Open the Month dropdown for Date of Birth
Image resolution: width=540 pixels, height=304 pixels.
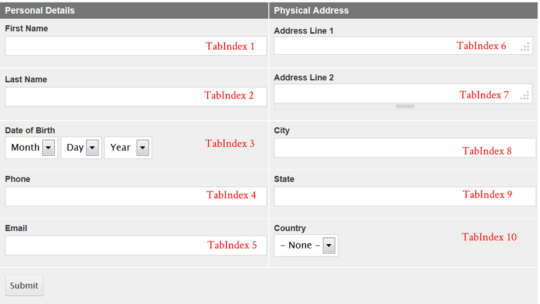click(31, 148)
